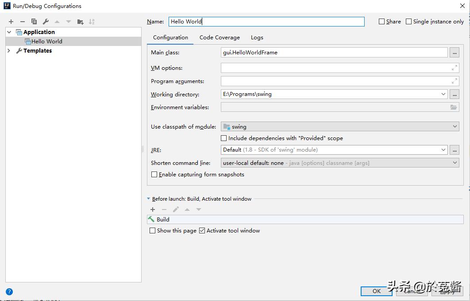Open the Logs tab
The height and width of the screenshot is (301, 470).
pyautogui.click(x=257, y=38)
